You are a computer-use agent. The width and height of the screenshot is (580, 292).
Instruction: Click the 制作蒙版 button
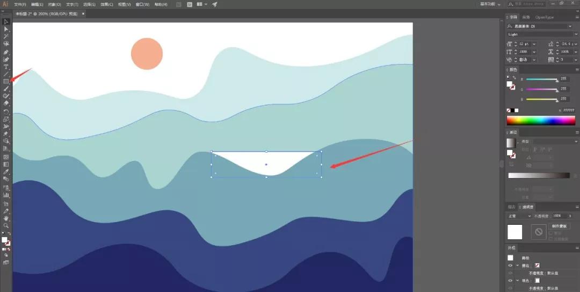[560, 226]
